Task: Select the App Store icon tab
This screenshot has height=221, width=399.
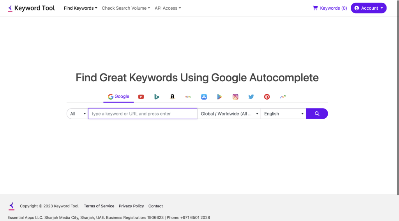Action: tap(204, 97)
